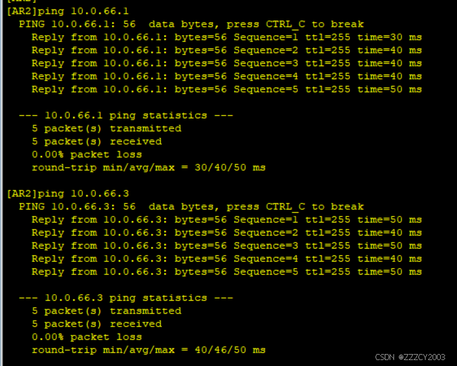The width and height of the screenshot is (457, 366).
Task: Click '0.00% packet loss' under 10.0.66.1 statistics
Action: [x=87, y=154]
